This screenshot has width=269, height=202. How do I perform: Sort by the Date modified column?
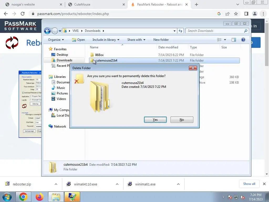pos(172,47)
